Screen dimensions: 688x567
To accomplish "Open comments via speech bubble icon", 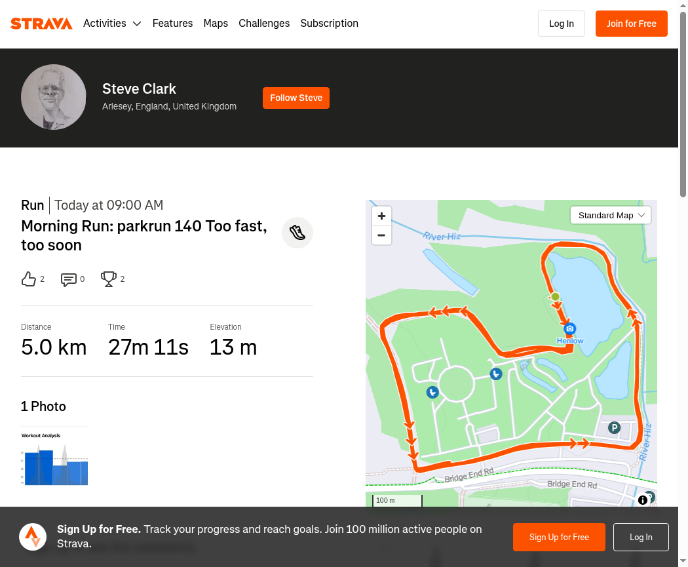I will [68, 279].
